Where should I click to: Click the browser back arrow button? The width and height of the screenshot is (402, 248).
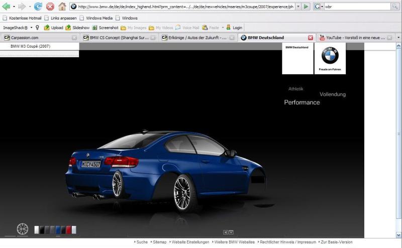(x=7, y=7)
